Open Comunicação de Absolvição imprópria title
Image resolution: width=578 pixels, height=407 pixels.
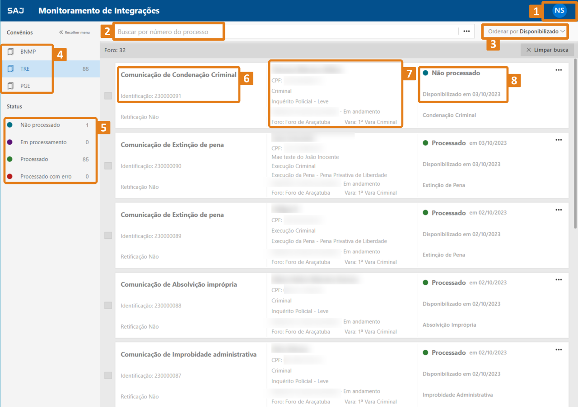coord(178,284)
